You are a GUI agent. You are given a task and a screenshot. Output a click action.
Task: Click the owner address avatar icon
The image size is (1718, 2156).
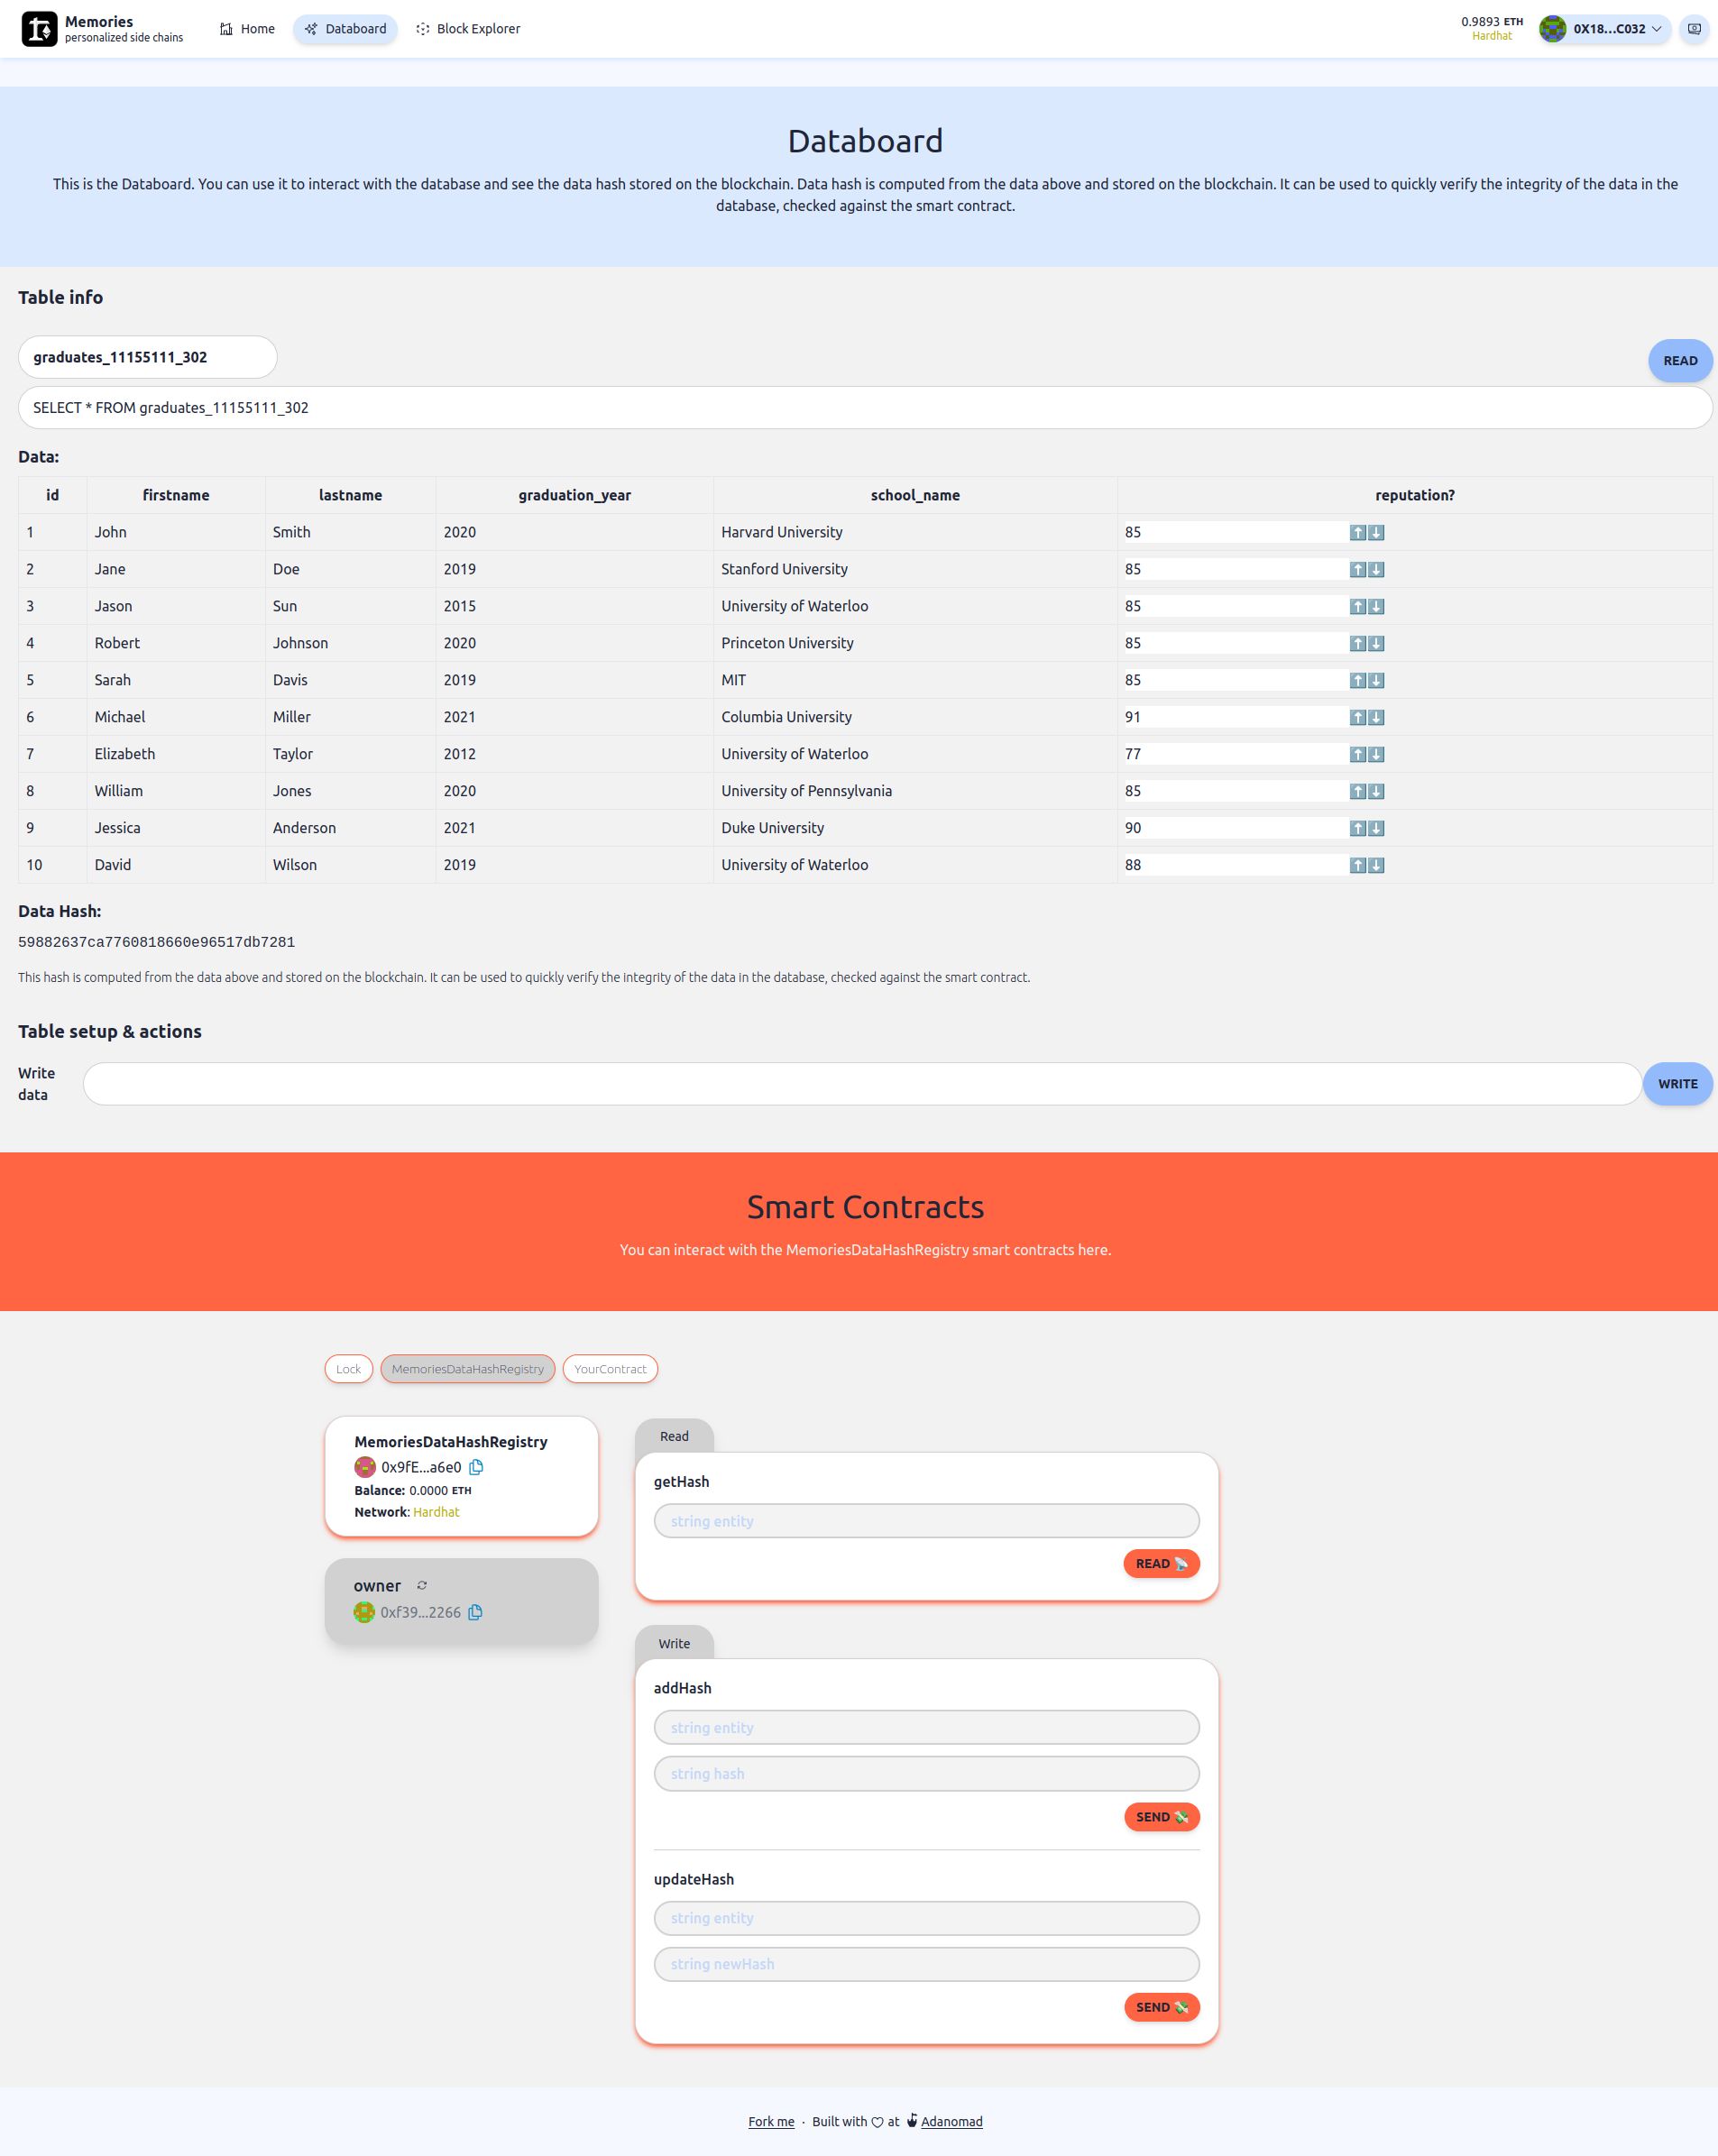coord(364,1612)
